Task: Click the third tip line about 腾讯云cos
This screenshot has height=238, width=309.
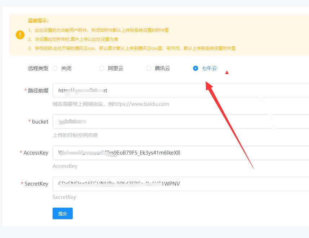Action: click(x=132, y=48)
